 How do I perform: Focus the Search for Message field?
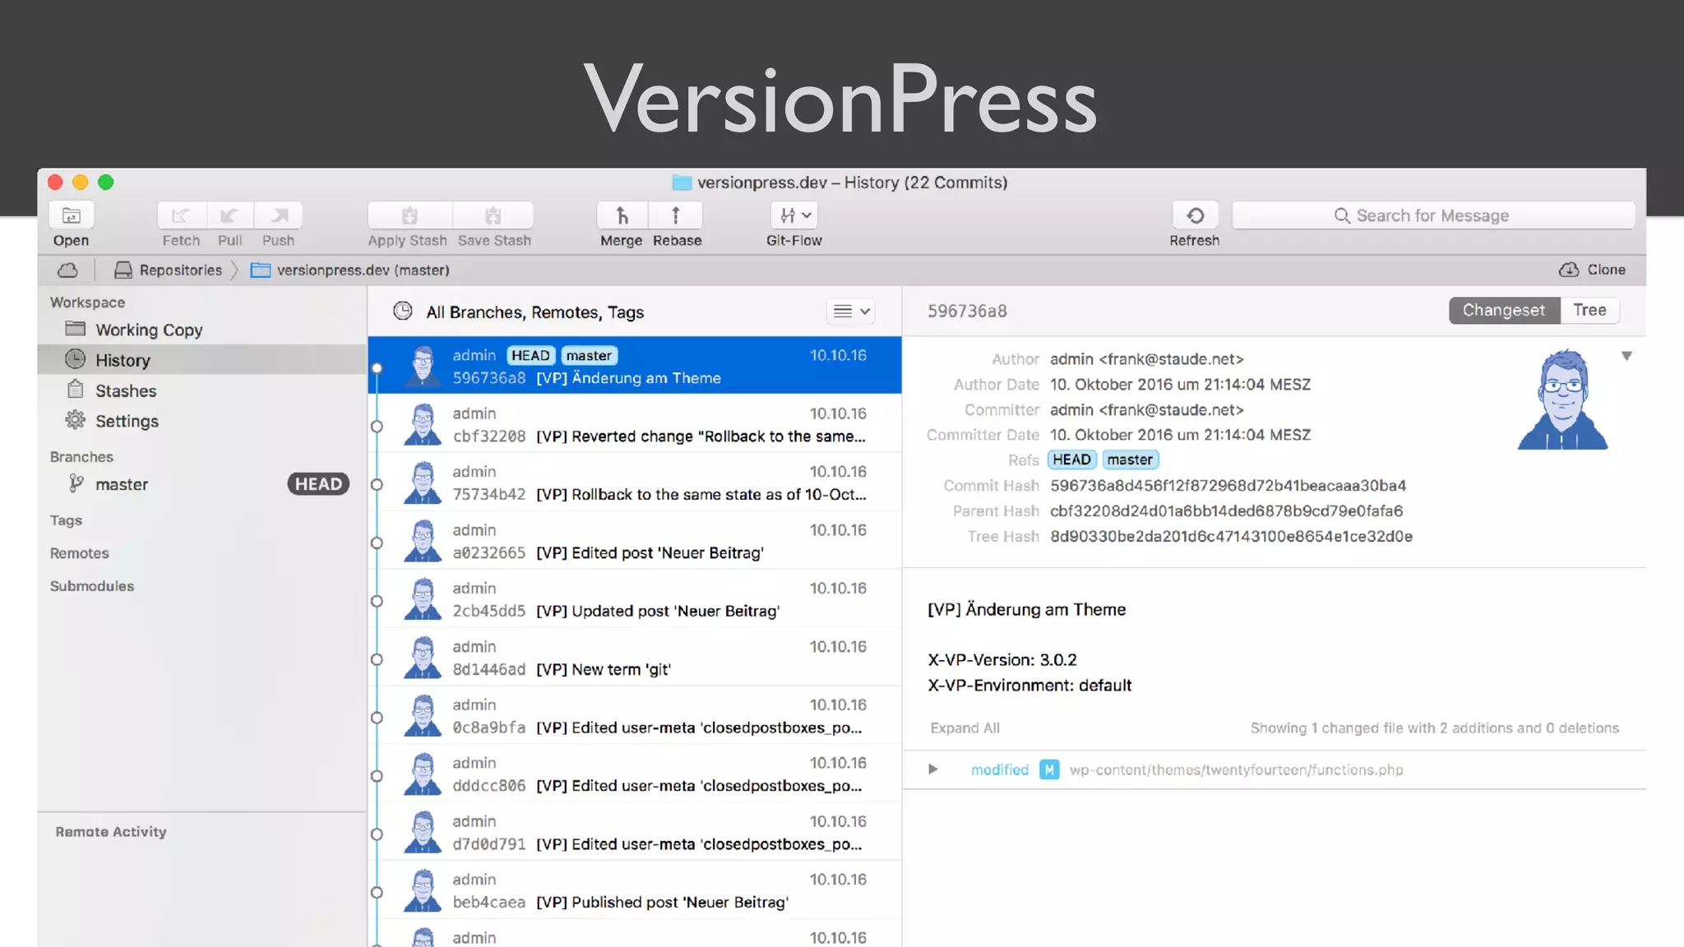[x=1433, y=215]
